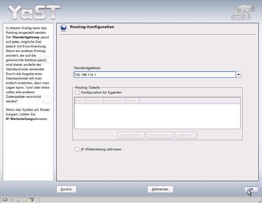Image resolution: width=262 pixels, height=203 pixels.
Task: Toggle IP-Weiterleitung aktivieren checkbox
Action: click(x=77, y=149)
